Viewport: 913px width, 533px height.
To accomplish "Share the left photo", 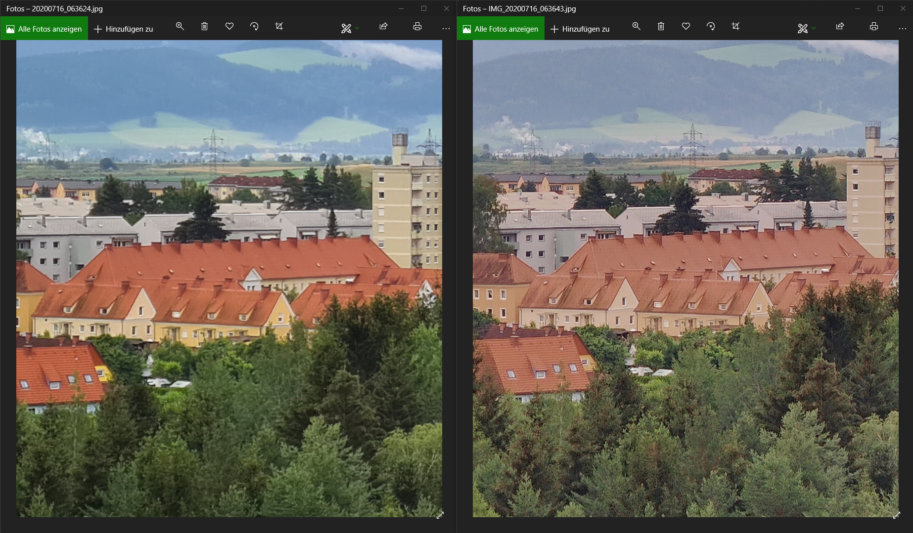I will pyautogui.click(x=383, y=26).
